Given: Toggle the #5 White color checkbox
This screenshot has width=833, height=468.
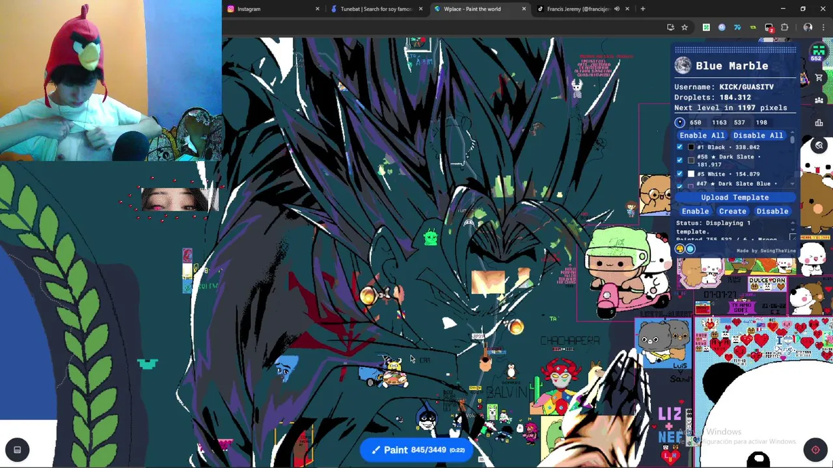Looking at the screenshot, I should 680,174.
